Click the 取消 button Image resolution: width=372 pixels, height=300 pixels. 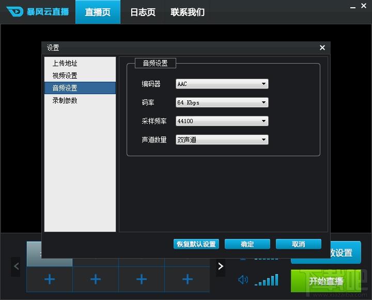coord(299,244)
